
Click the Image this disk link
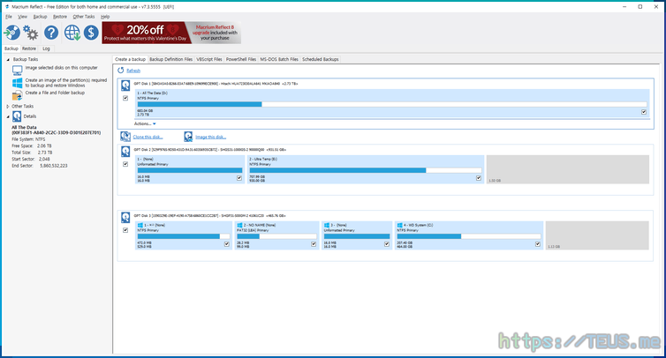(211, 137)
